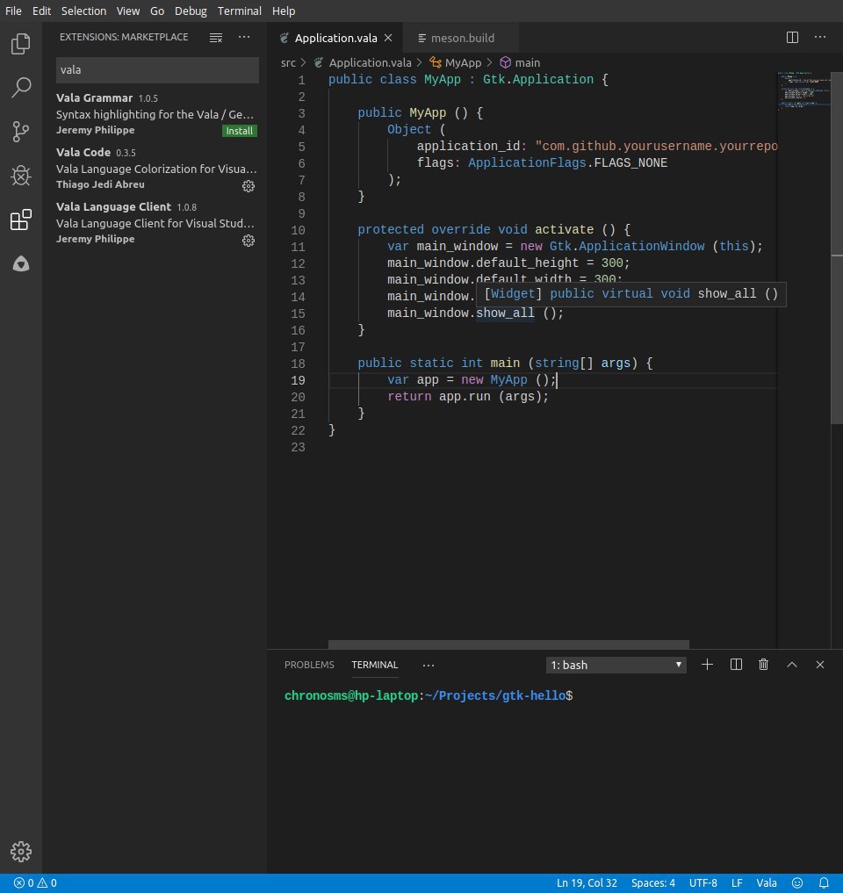
Task: Change line ending via LF status item
Action: (x=737, y=882)
